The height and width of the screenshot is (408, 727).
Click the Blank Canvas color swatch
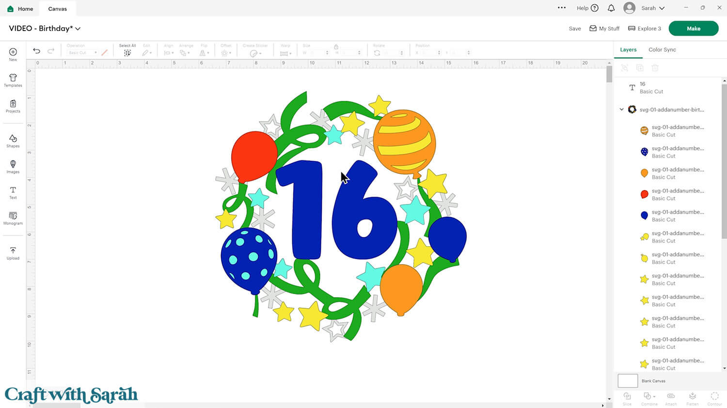coord(628,381)
